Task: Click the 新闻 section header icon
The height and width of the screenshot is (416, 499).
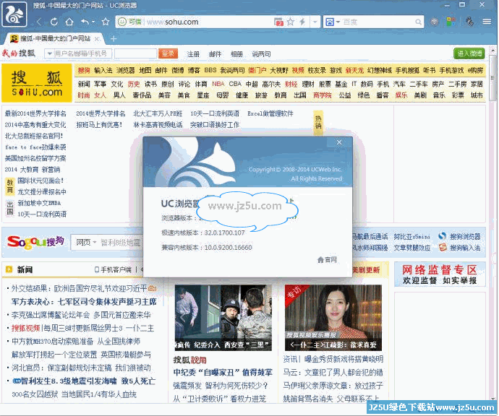Action: pos(8,270)
